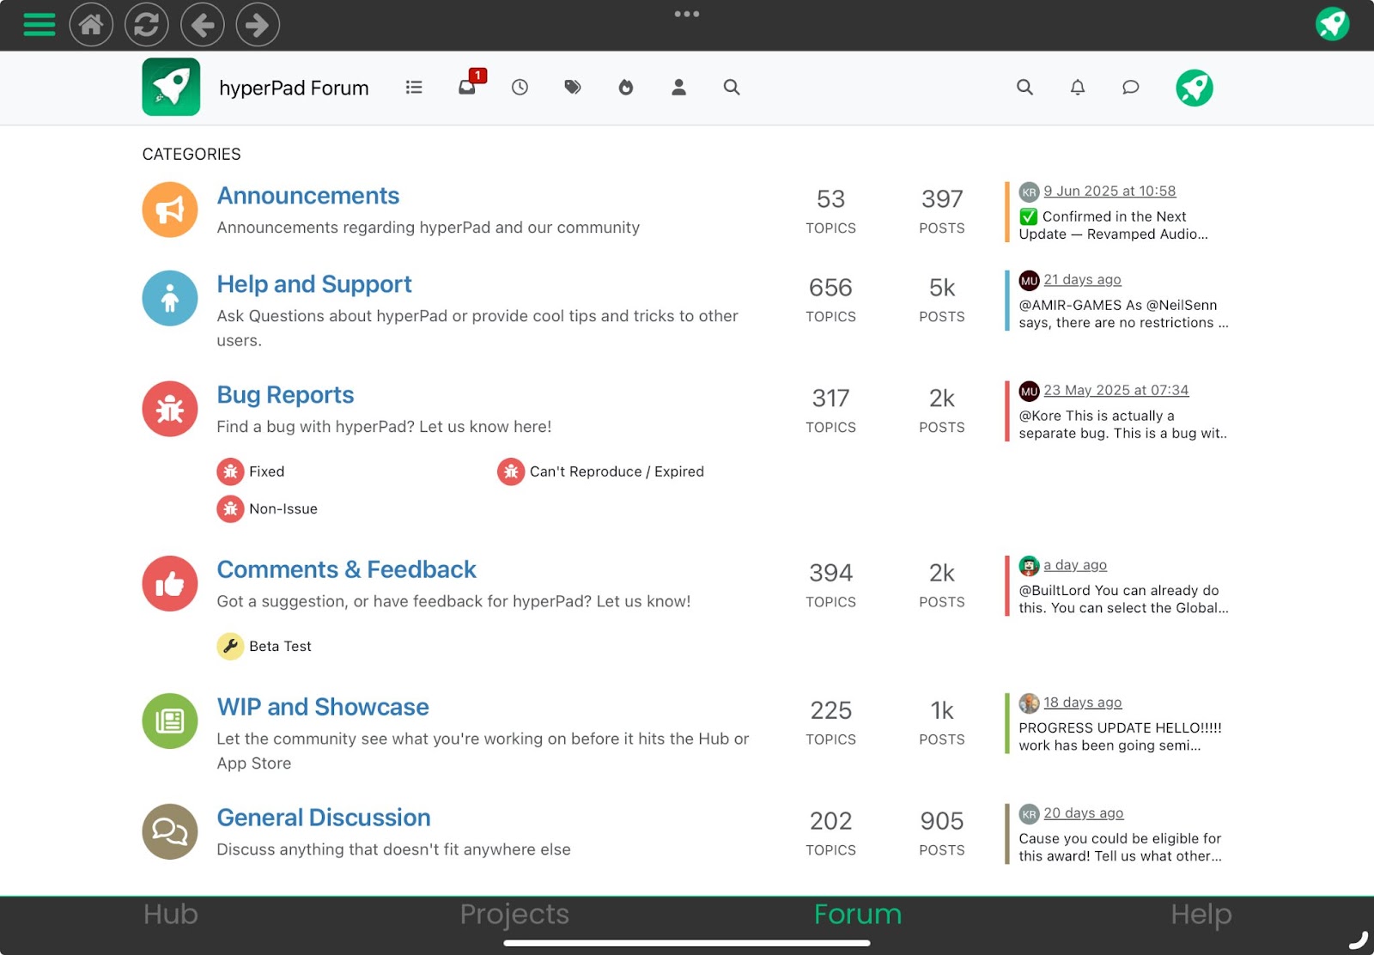Tap the rocket icon in top bar

[x=1332, y=24]
